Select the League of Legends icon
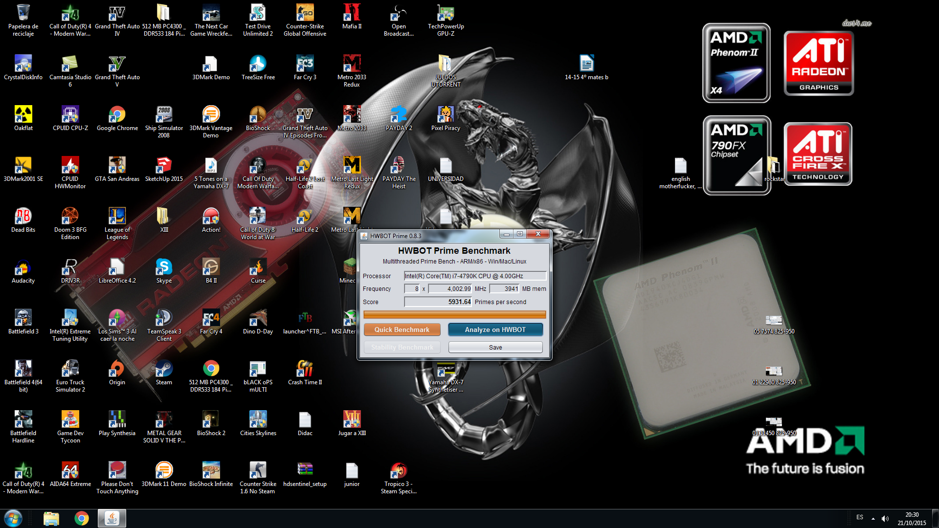 (x=117, y=223)
